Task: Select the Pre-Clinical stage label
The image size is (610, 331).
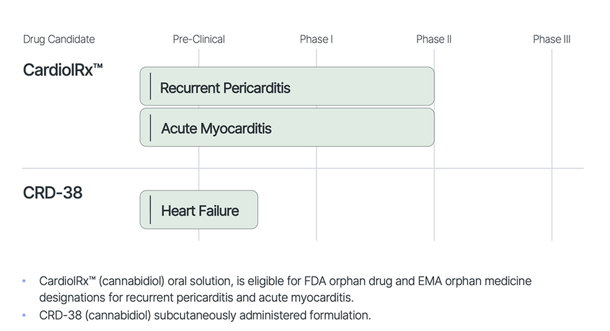Action: click(199, 39)
